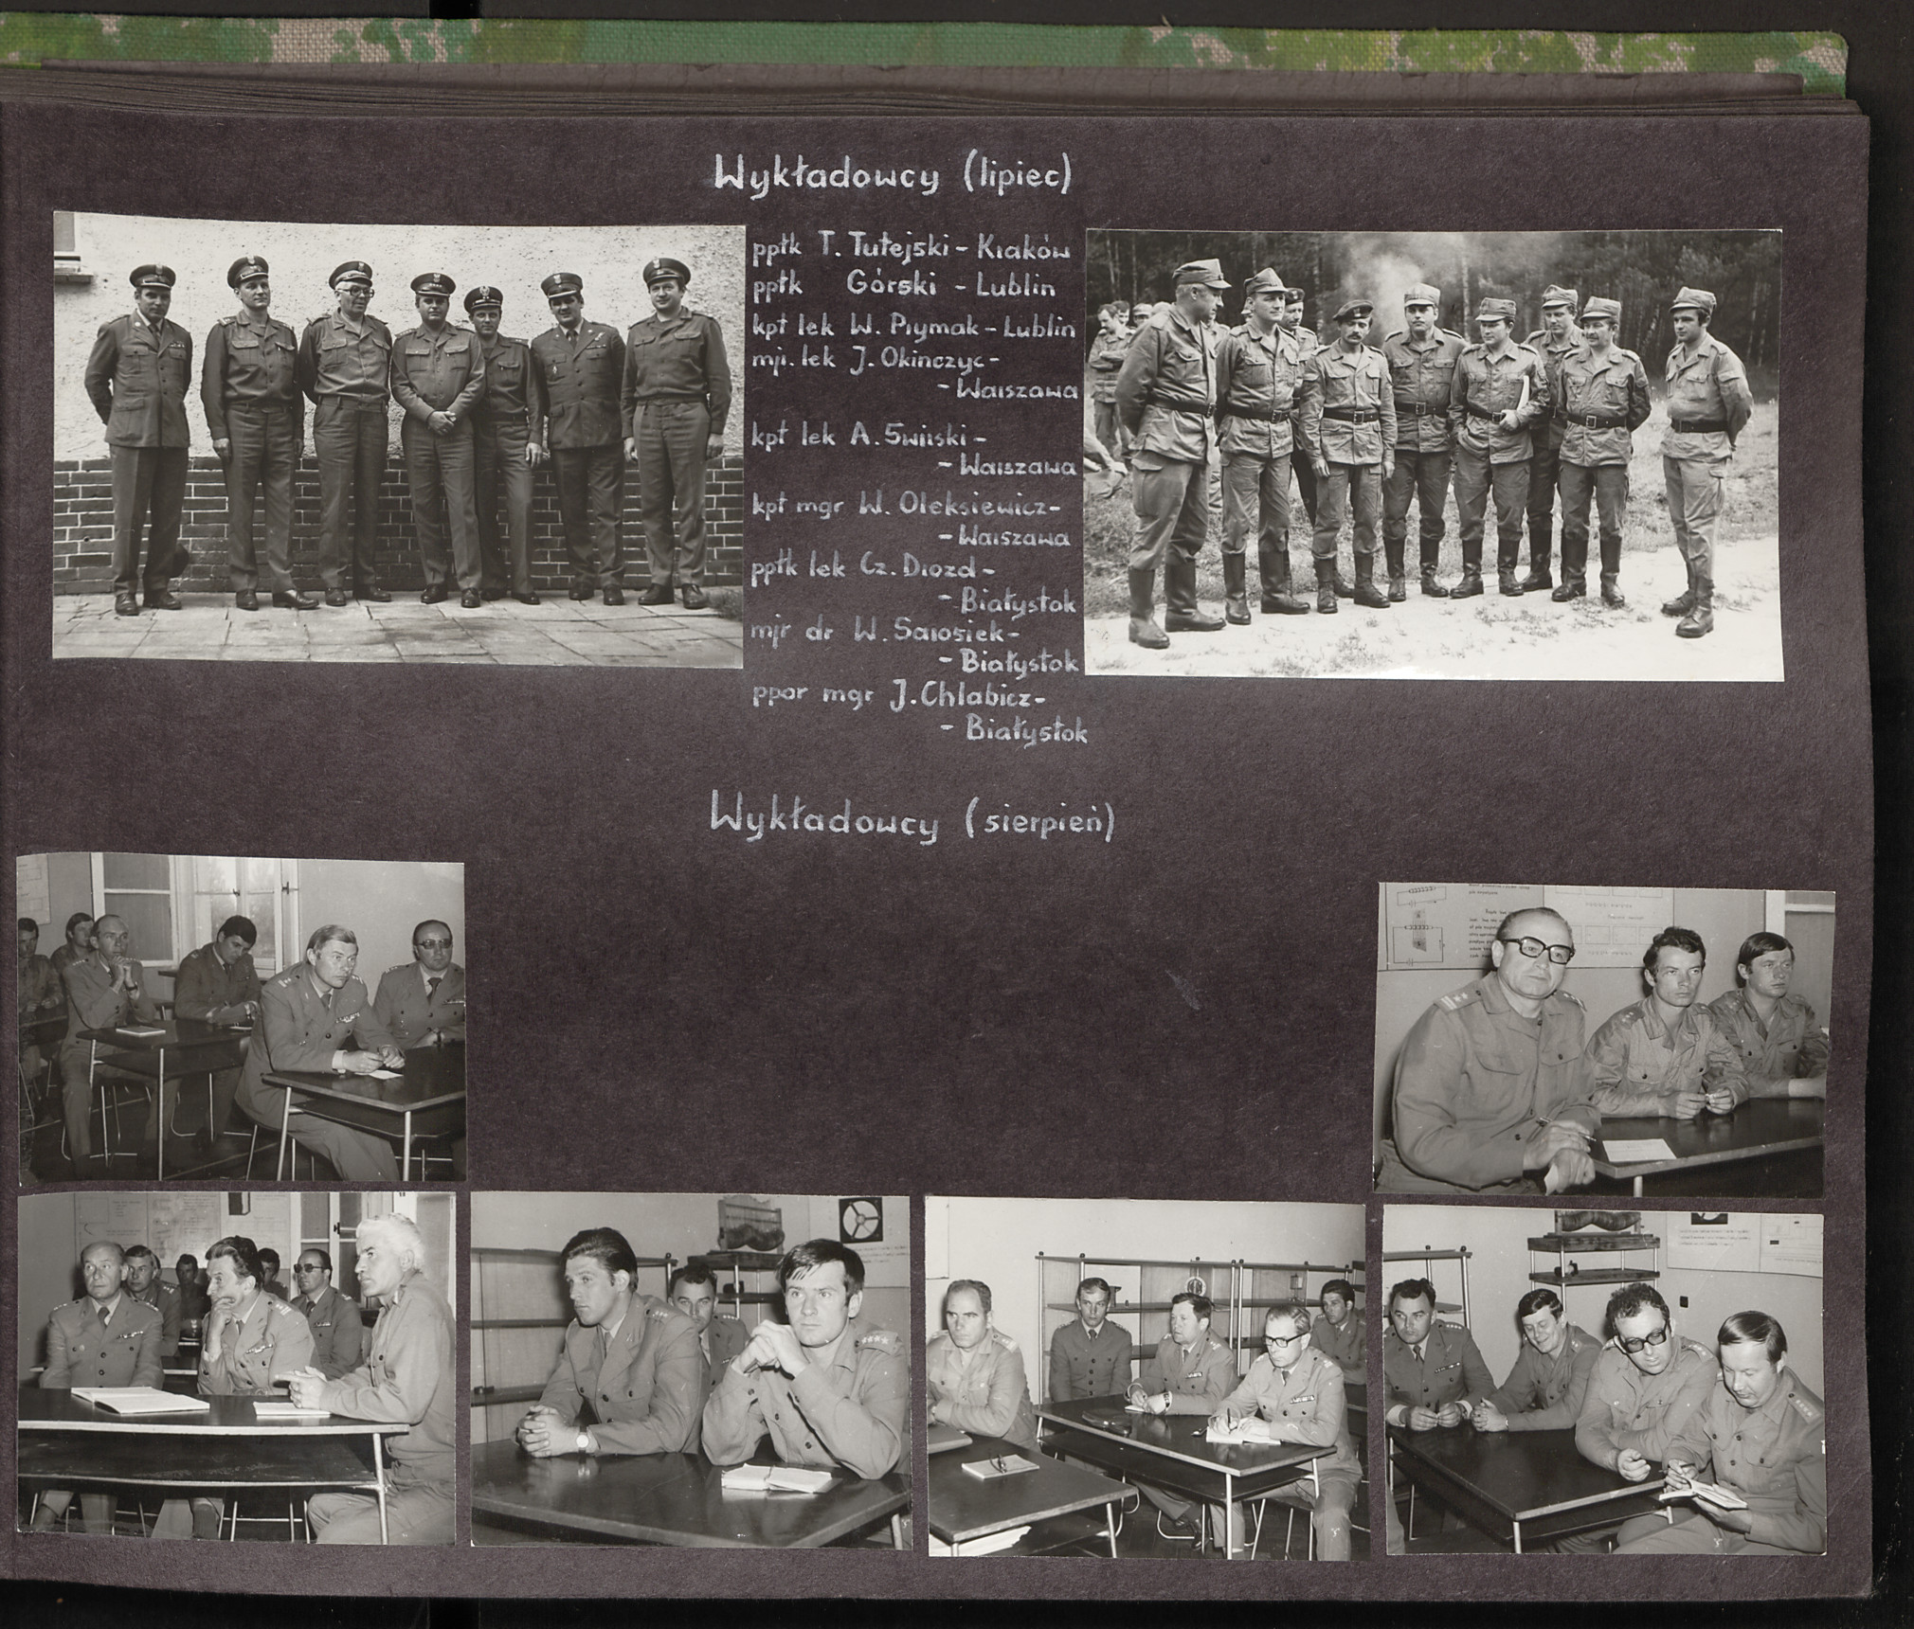
Task: Click the caption 'ppłk lek Cz. Drozd'
Action: (x=873, y=570)
